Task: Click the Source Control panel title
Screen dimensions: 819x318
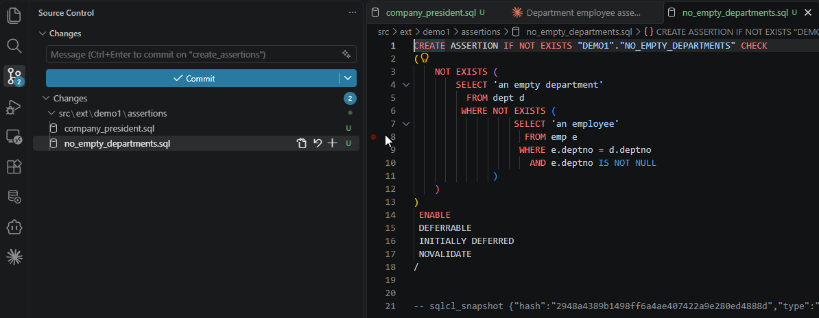Action: coord(67,12)
